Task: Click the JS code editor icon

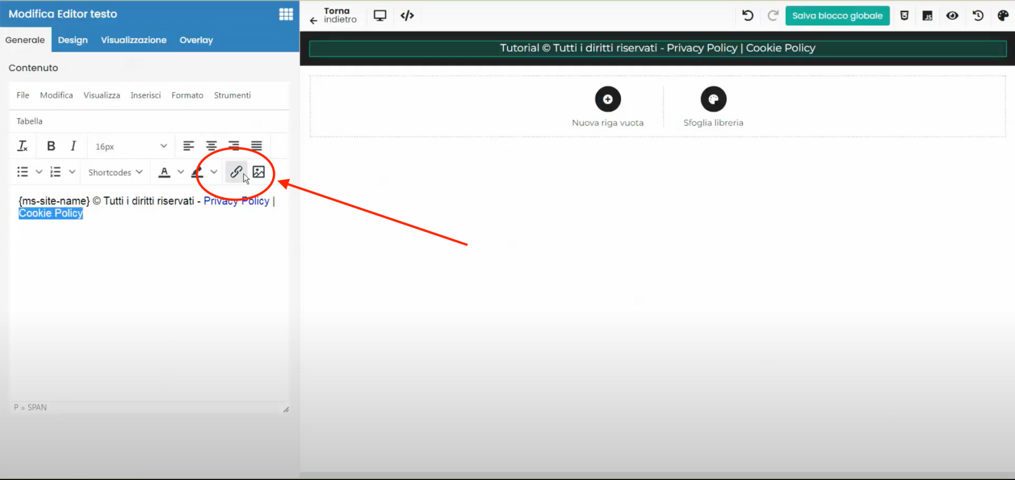Action: 927,16
